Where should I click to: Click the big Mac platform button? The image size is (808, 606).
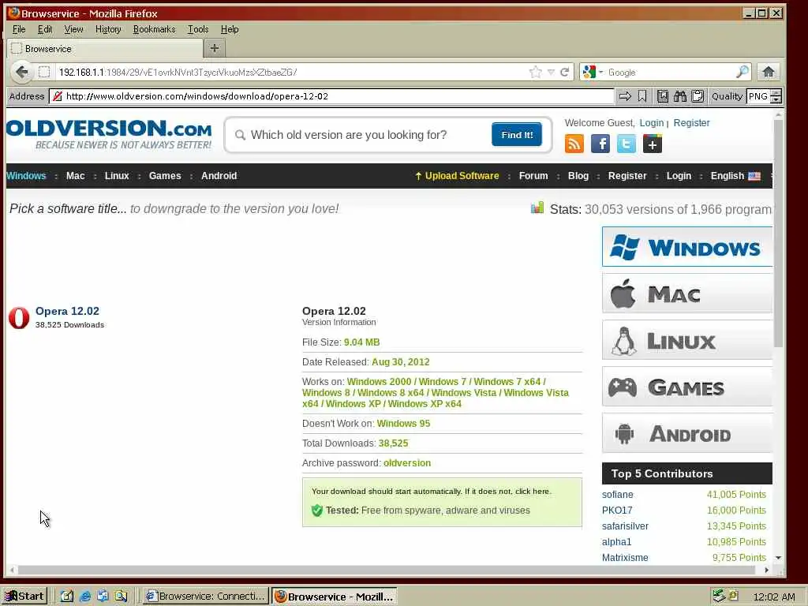coord(687,294)
